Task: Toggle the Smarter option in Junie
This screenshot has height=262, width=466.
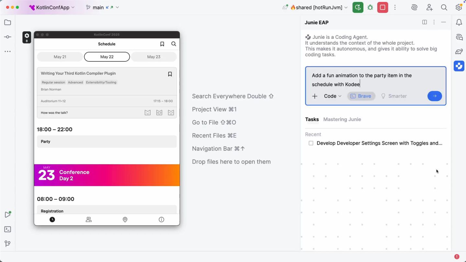Action: pos(394,96)
